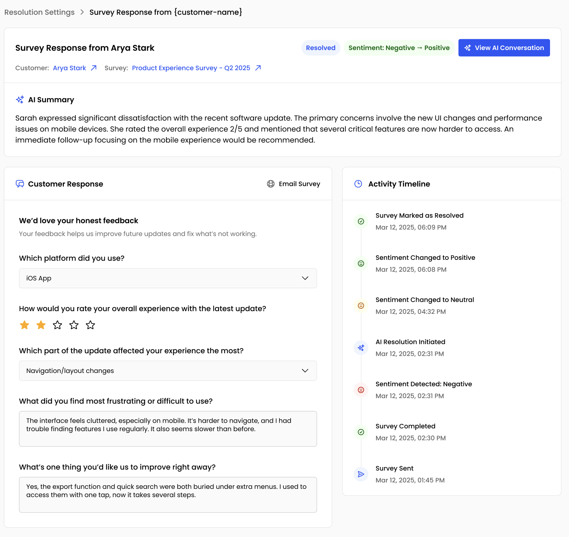
Task: Click the AI Summary sparkle icon
Action: [x=20, y=99]
